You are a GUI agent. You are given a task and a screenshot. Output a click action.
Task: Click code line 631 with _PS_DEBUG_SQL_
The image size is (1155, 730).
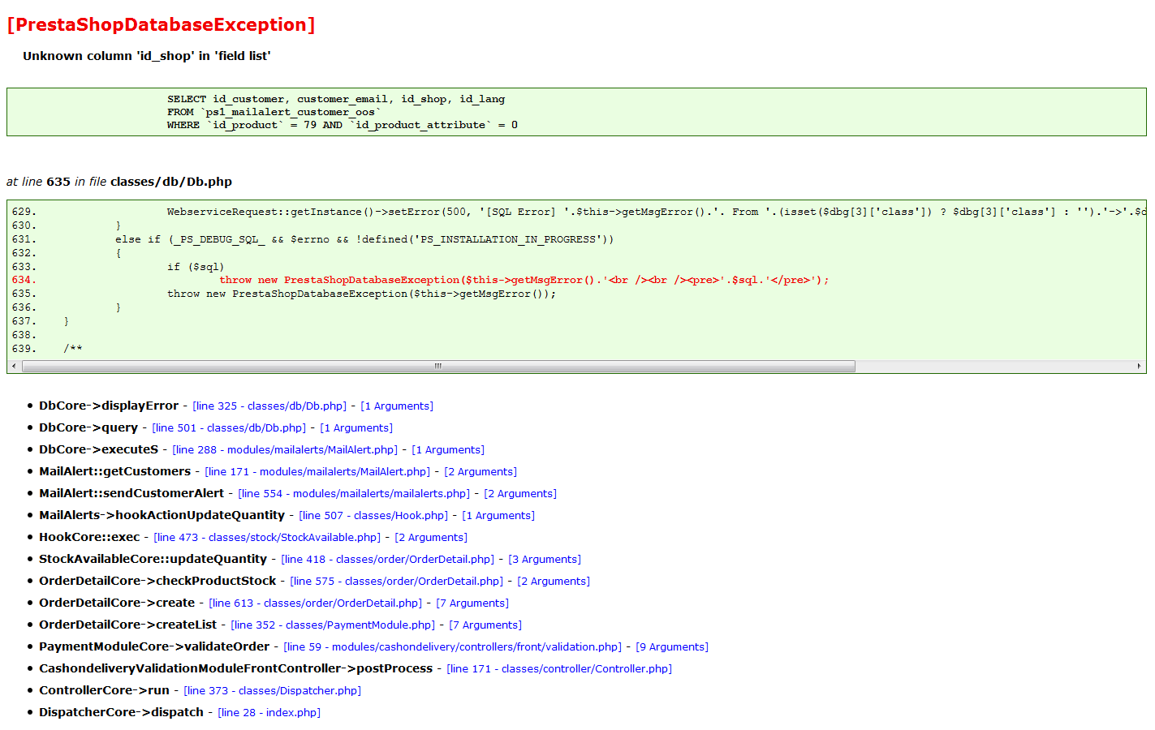point(364,239)
